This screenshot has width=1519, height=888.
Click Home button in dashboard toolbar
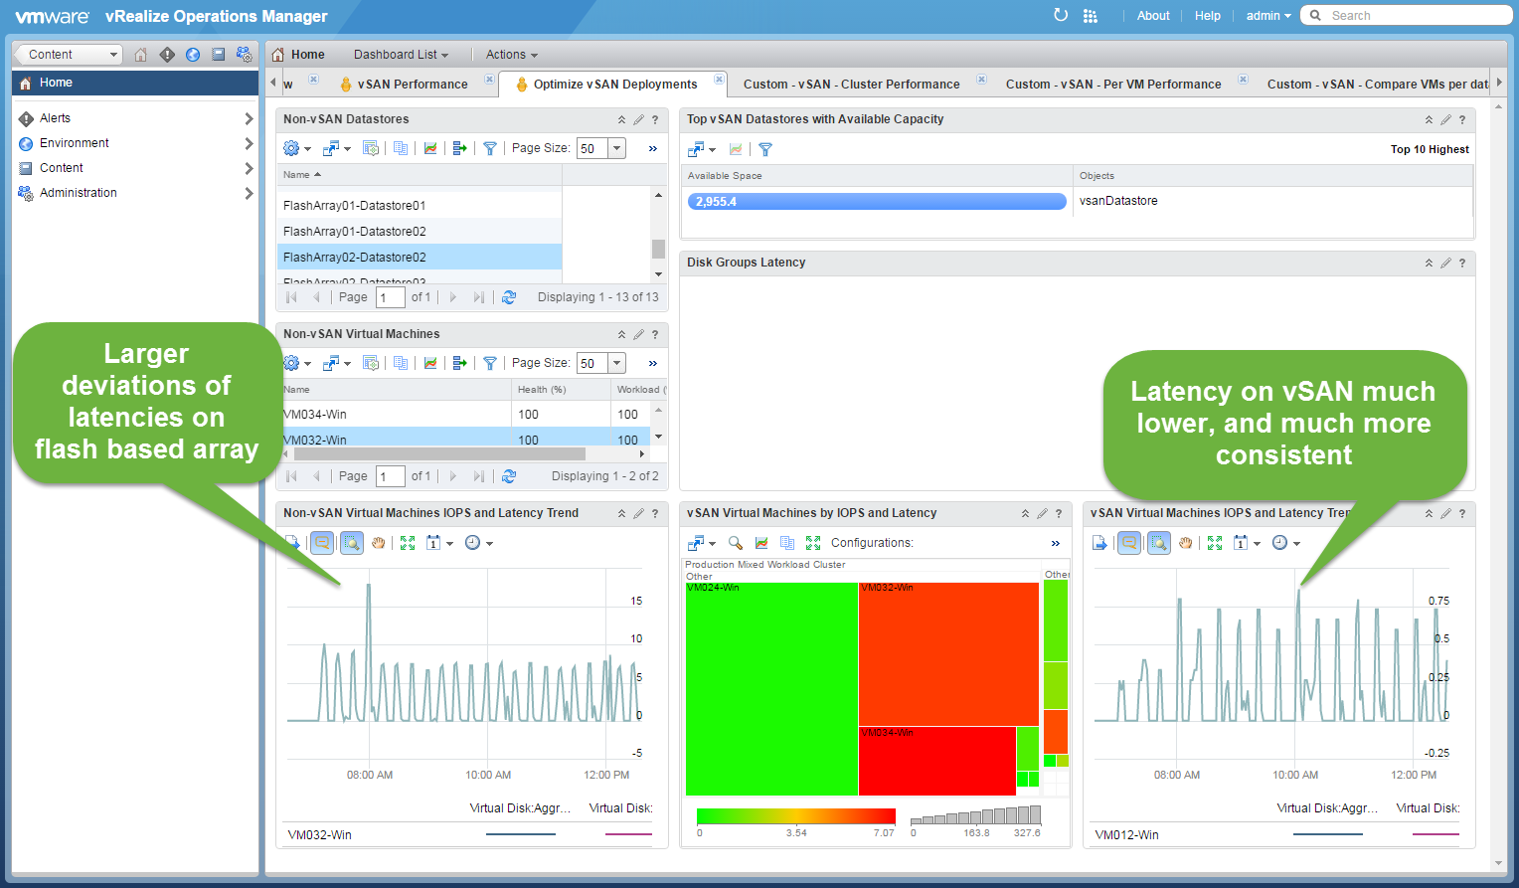pos(298,55)
